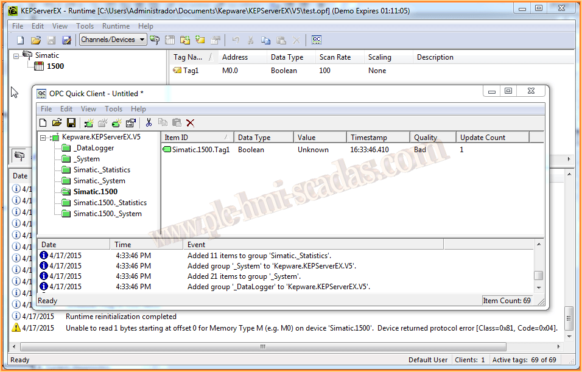
Task: Collapse the Simatic channel tree node
Action: 18,55
